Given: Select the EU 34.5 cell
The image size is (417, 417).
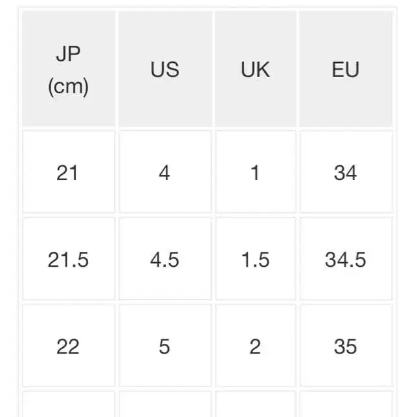Looking at the screenshot, I should click(345, 259).
